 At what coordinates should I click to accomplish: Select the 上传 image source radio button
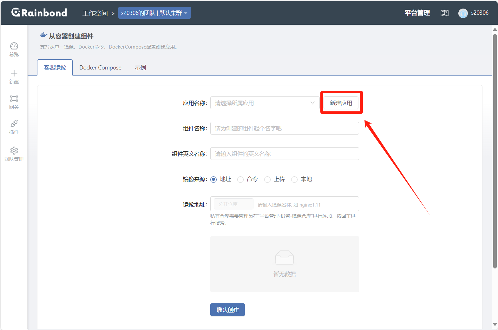(x=268, y=180)
